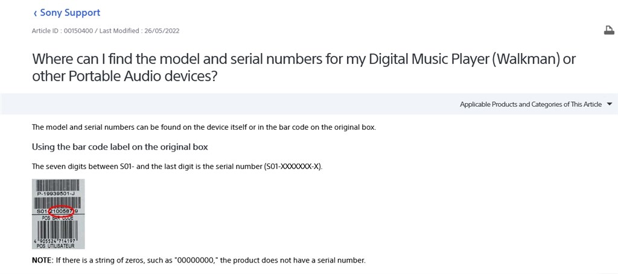This screenshot has width=618, height=274.
Task: Click the S01 prefix on the label
Action: point(43,211)
